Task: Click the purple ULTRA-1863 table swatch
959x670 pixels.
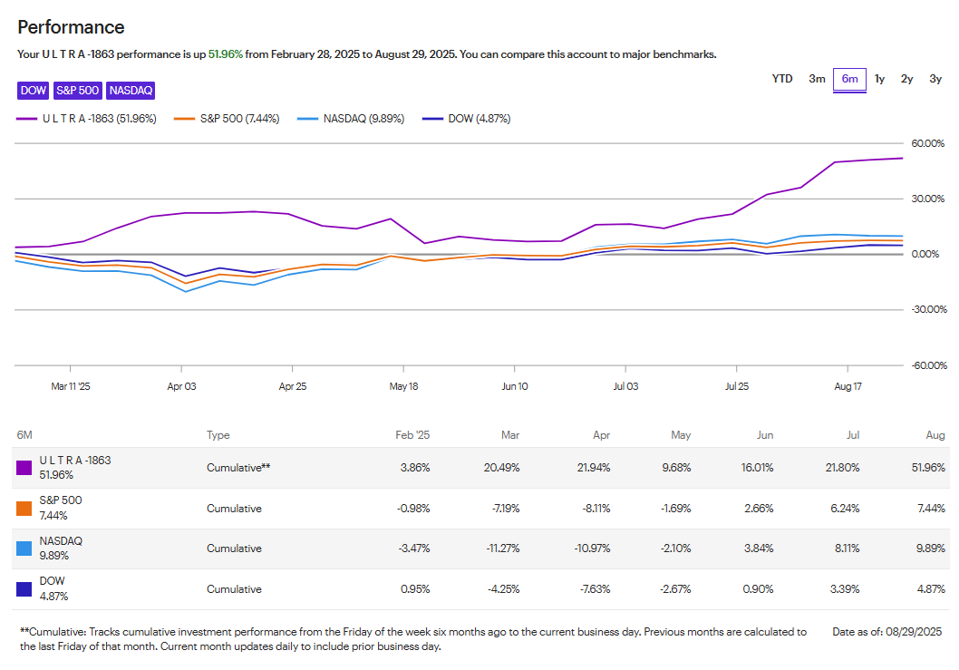Action: click(x=25, y=468)
